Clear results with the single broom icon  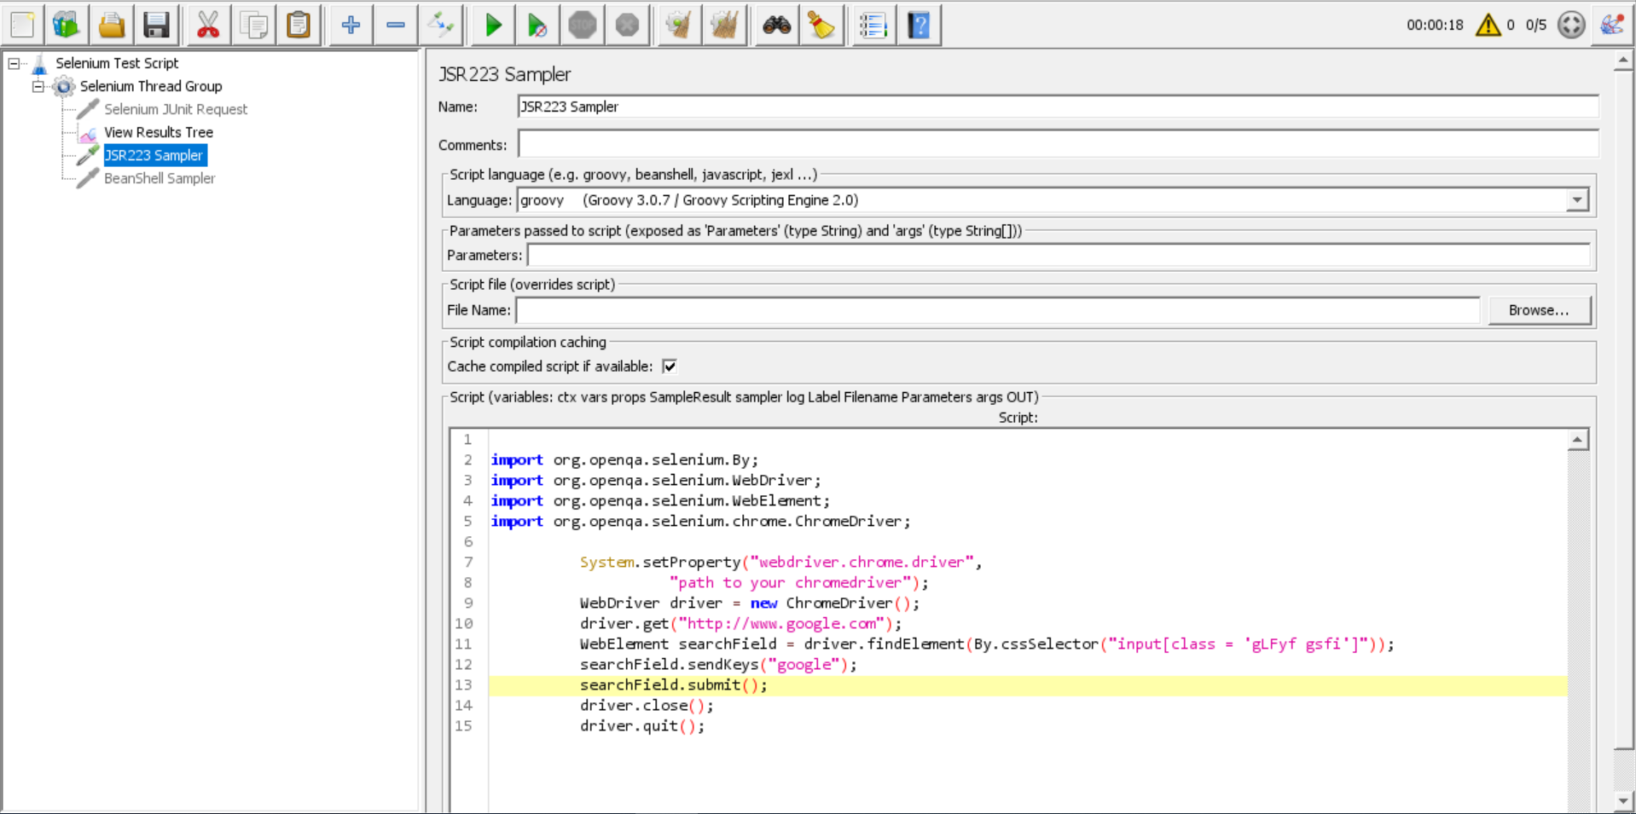click(679, 25)
